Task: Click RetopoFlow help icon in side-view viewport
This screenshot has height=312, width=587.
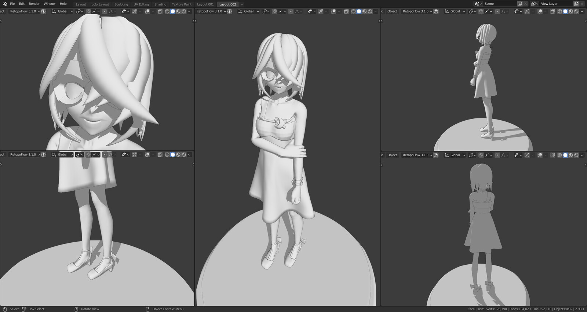Action: [436, 11]
